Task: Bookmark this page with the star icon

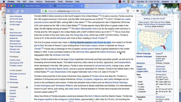Action: point(141,11)
